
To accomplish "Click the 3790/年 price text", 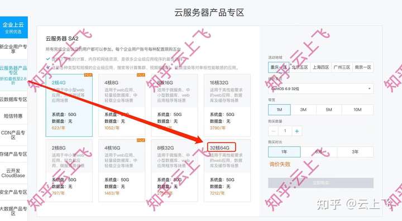I will [217, 128].
